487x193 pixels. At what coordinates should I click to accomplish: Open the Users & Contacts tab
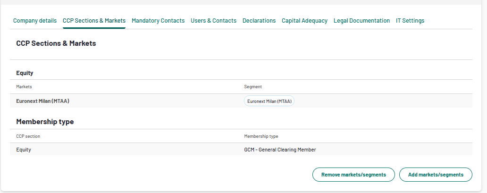click(213, 20)
